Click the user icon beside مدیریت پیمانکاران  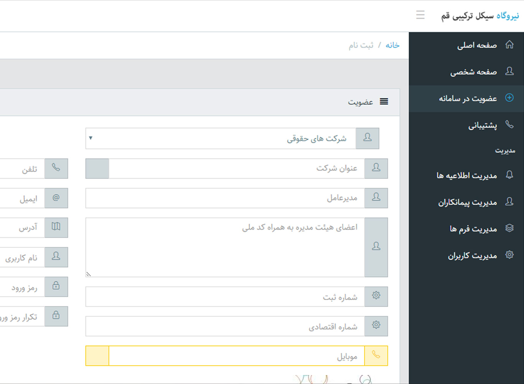tap(509, 201)
